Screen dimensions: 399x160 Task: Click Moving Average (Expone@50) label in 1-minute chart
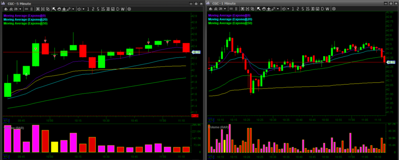230,23
